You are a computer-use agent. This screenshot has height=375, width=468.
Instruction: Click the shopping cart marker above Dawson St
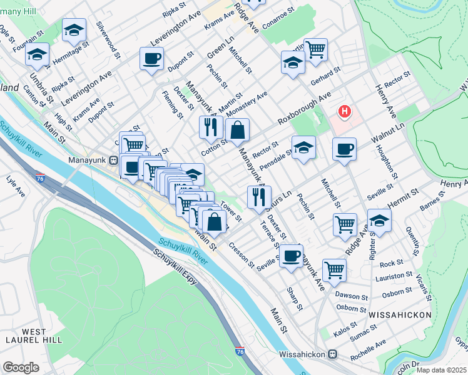pos(335,272)
